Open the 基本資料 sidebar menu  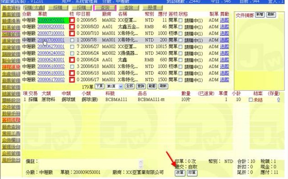click(x=11, y=8)
